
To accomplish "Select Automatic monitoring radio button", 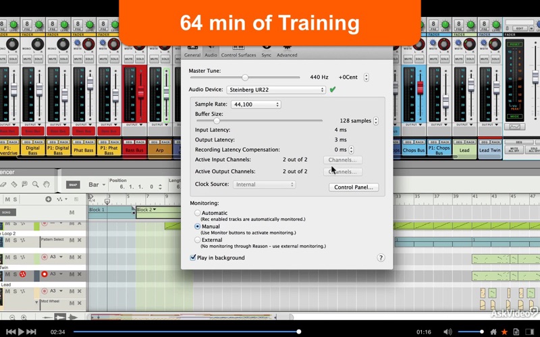I will (197, 213).
